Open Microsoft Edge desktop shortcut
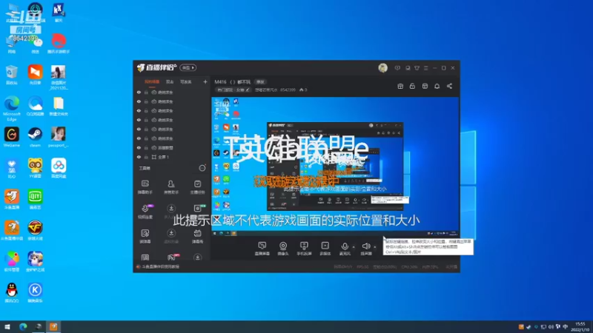Image resolution: width=593 pixels, height=333 pixels. [12, 108]
